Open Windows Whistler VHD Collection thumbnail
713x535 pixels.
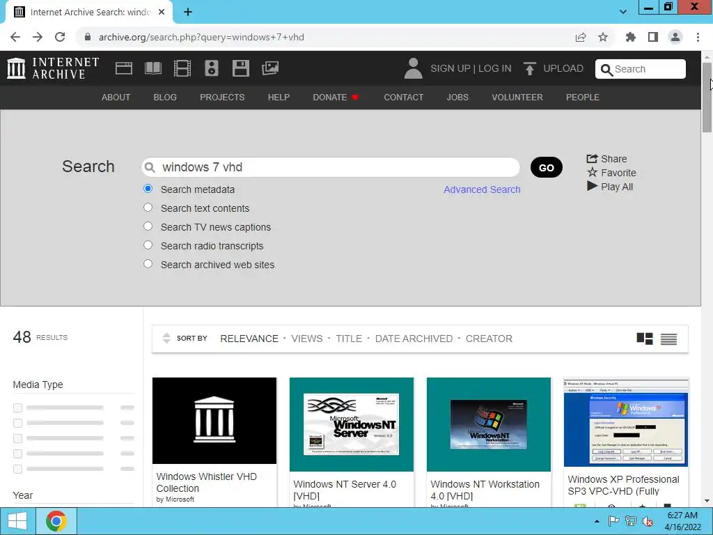point(214,421)
